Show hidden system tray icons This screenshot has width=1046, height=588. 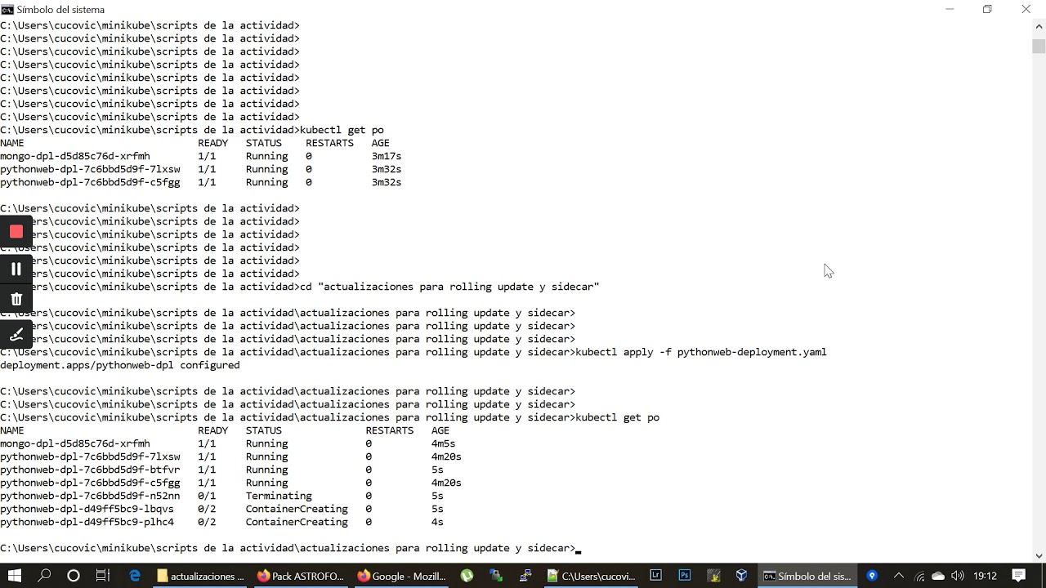click(899, 576)
